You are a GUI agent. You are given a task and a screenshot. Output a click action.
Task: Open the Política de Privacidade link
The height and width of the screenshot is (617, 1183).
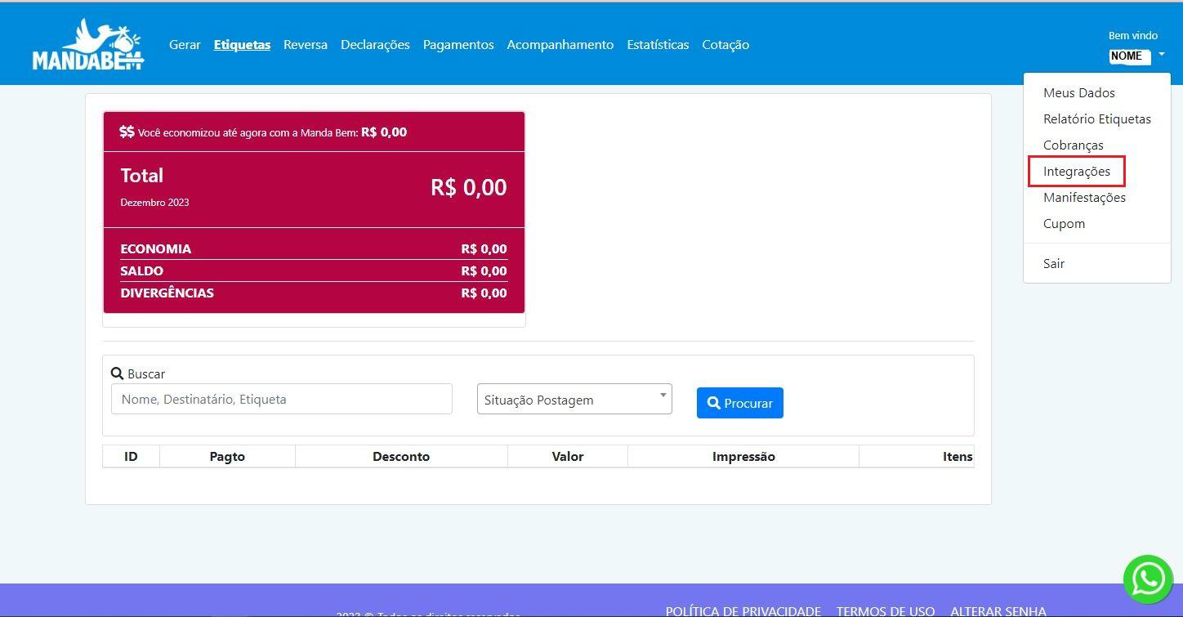[x=743, y=610]
